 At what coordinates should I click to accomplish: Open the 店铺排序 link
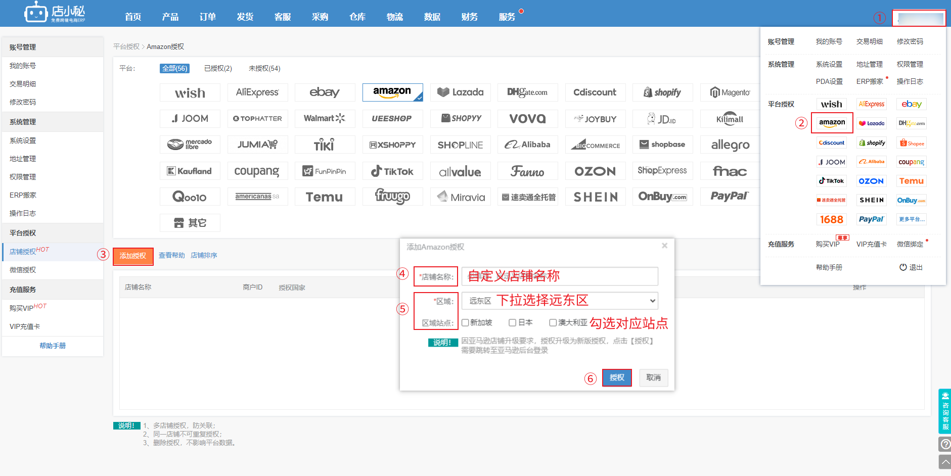(x=204, y=255)
